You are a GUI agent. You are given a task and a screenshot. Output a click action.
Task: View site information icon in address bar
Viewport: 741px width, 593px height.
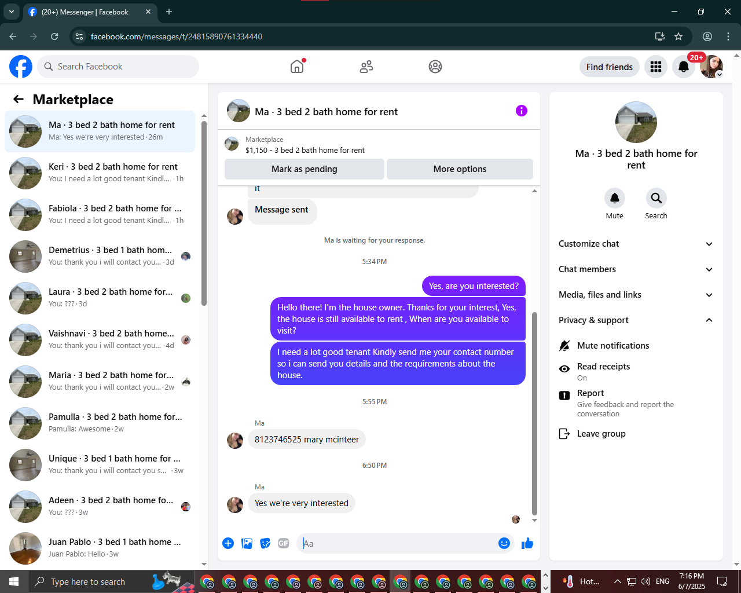point(80,36)
